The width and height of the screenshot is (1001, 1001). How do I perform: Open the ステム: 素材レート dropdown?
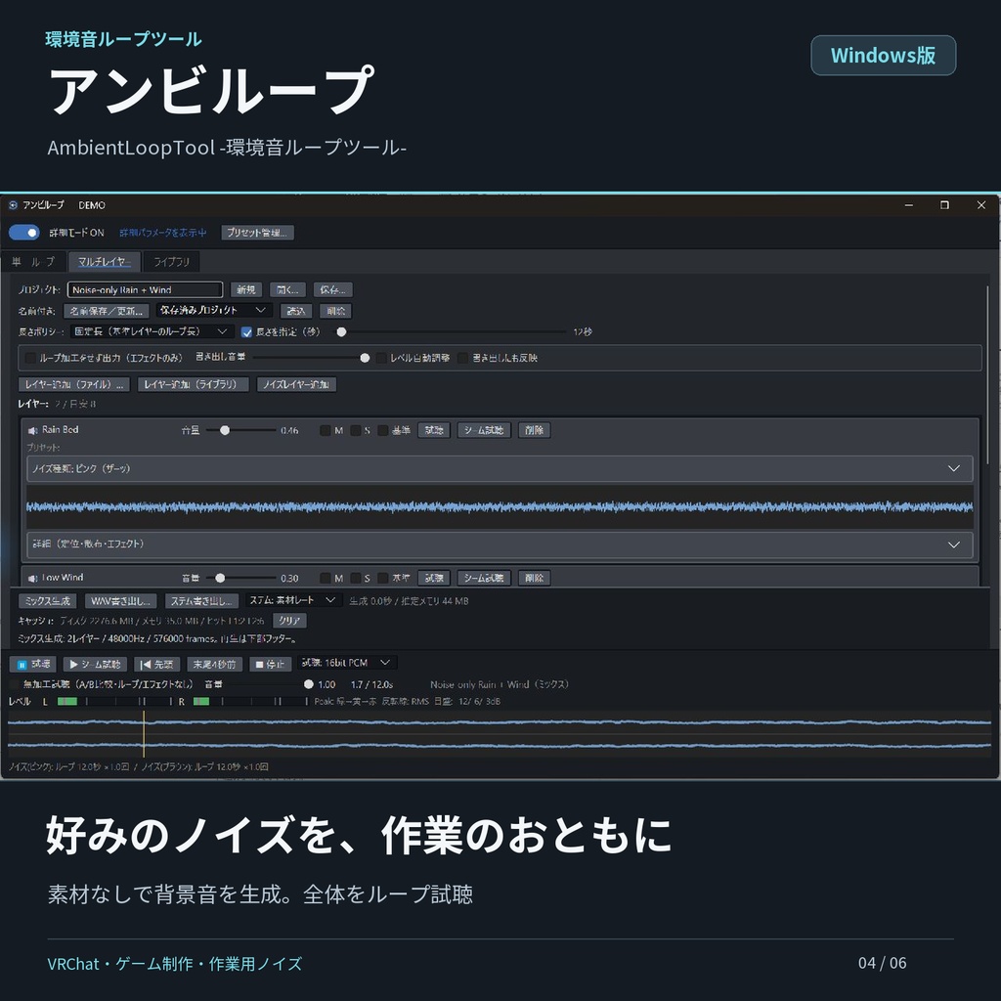point(293,600)
